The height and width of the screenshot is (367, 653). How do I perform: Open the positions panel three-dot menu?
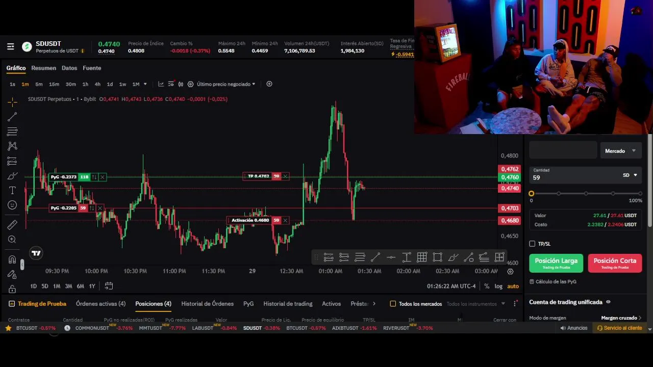[x=515, y=304]
